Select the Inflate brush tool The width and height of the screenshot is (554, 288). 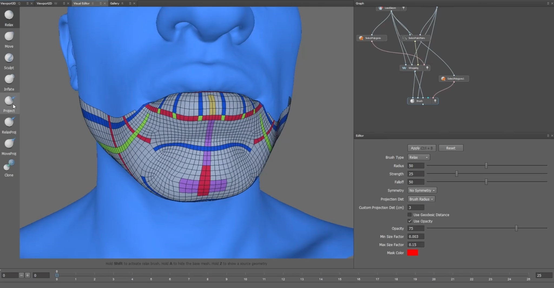[9, 82]
